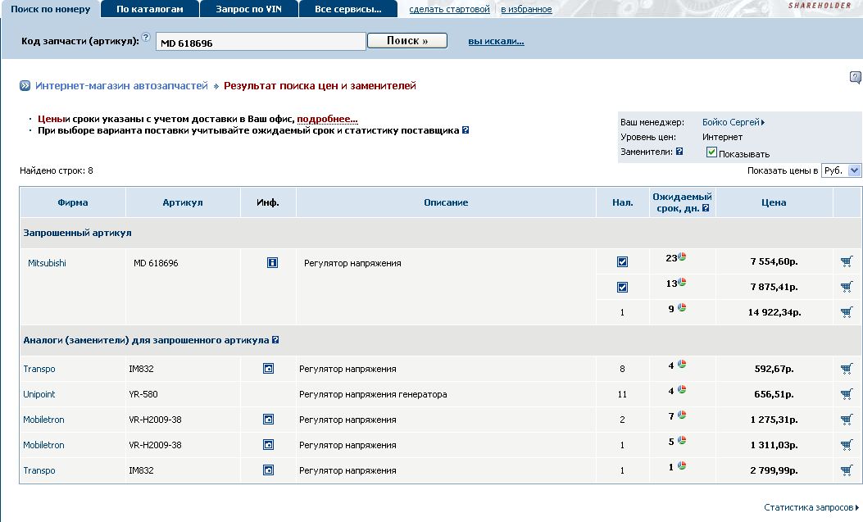This screenshot has height=522, width=863.
Task: Click availability checkmark in the 7 554,60р. row
Action: 622,262
